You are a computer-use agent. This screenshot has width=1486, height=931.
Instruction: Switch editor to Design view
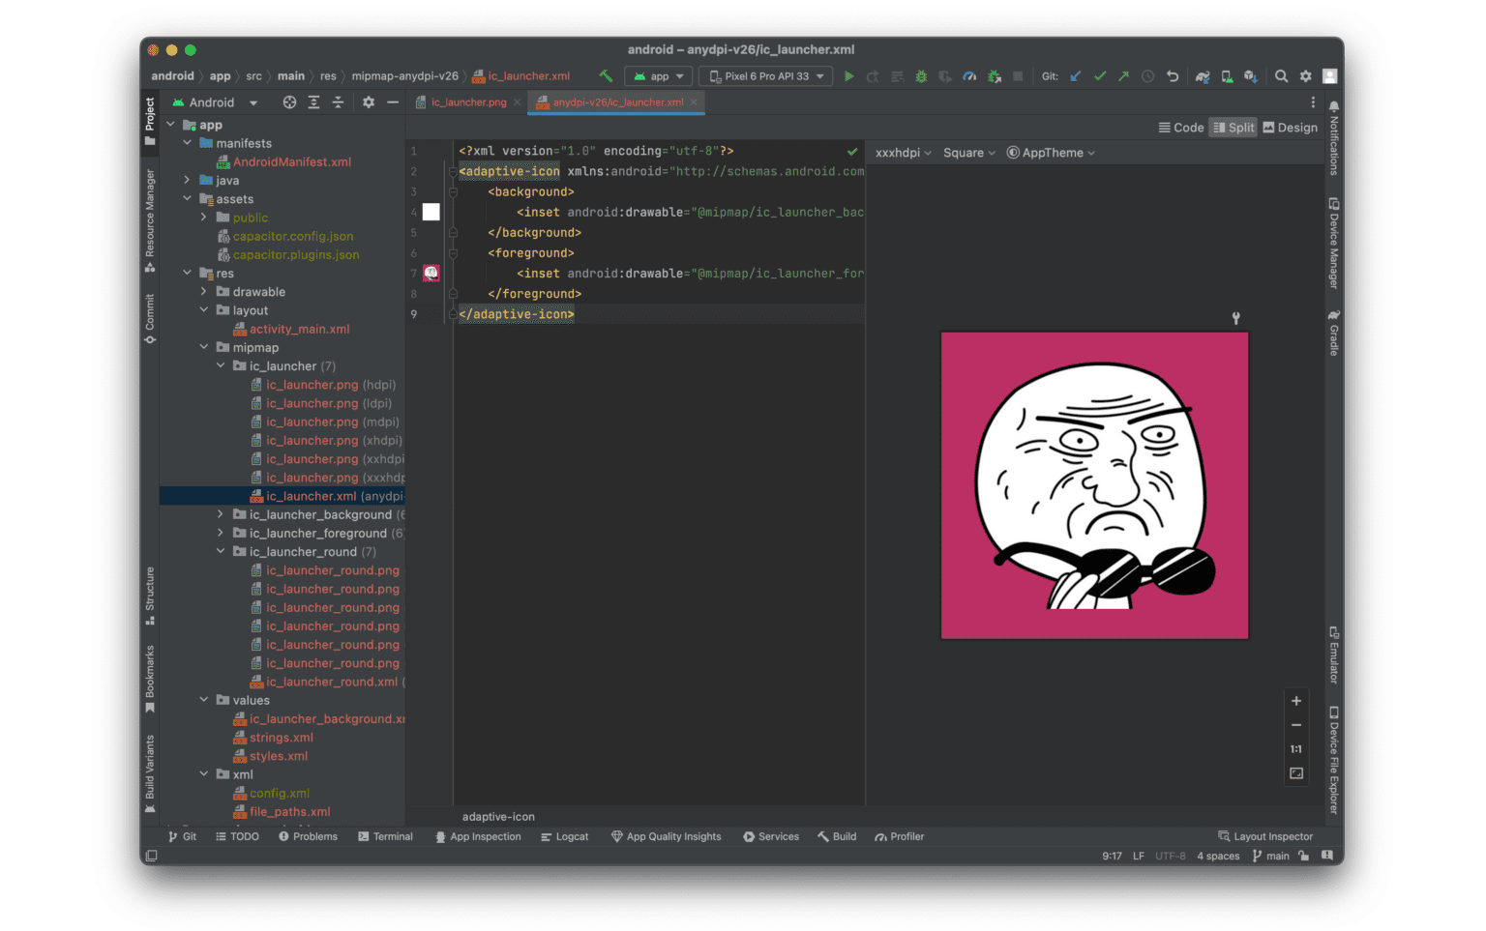click(x=1291, y=128)
